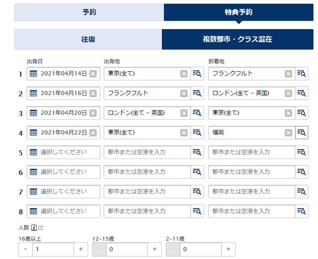318x259 pixels.
Task: Select the 特典予約 tab
Action: click(238, 12)
